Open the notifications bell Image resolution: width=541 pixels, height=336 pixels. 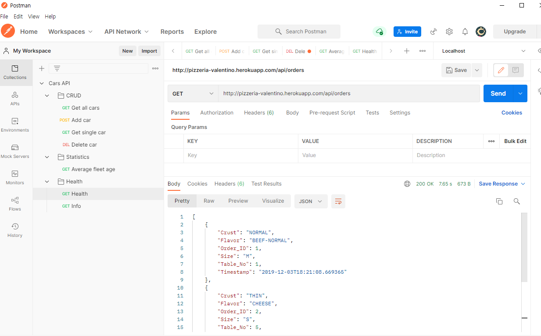465,32
